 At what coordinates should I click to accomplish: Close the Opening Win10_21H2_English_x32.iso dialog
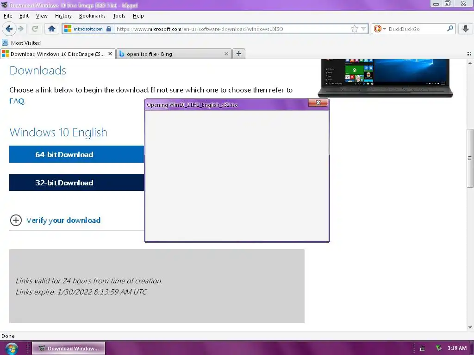[318, 103]
